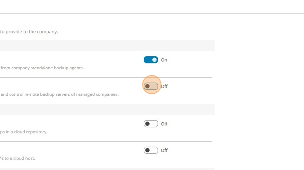Click the "in a cloud repository" description
This screenshot has width=304, height=170.
pos(24,132)
